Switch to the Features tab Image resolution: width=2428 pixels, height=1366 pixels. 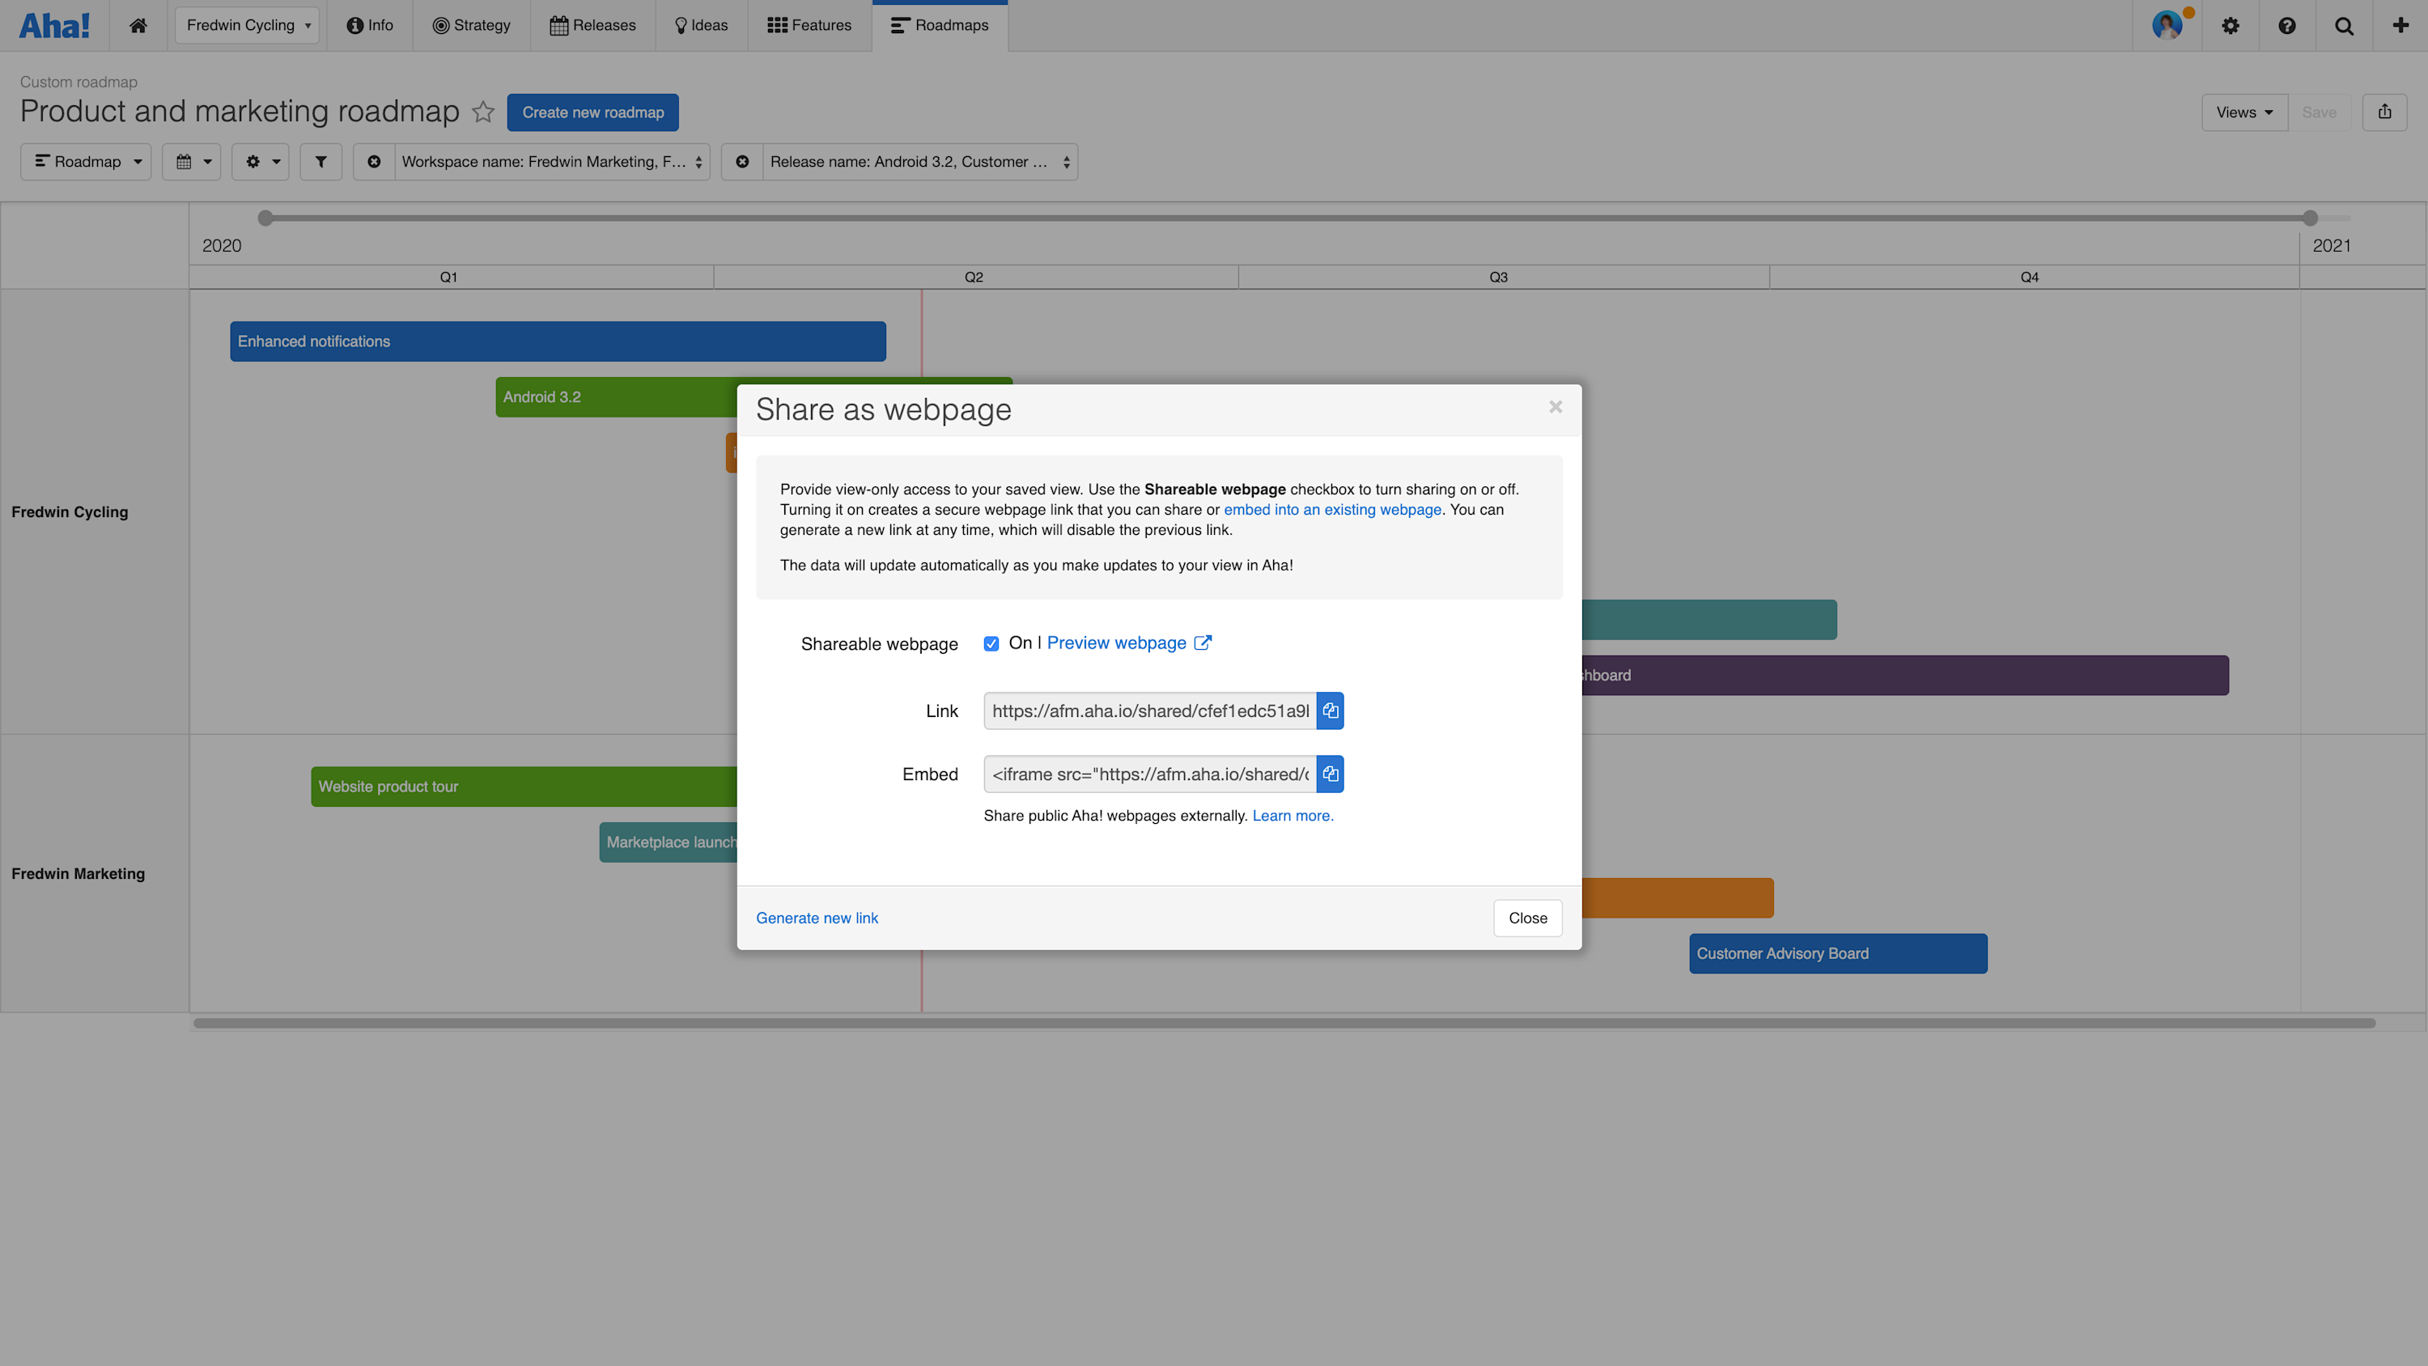coord(808,25)
